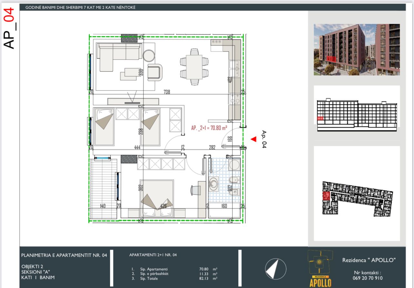Select the round side table by sofa
414x288 pixels.
point(149,55)
